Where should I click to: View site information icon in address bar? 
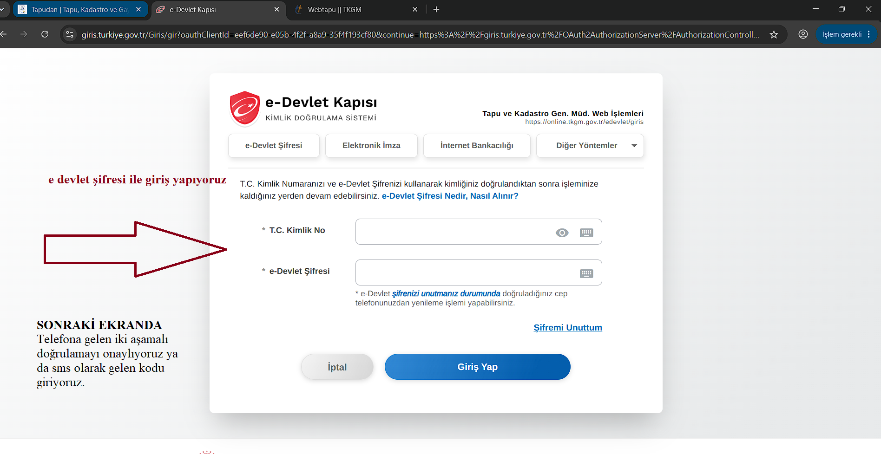click(70, 34)
